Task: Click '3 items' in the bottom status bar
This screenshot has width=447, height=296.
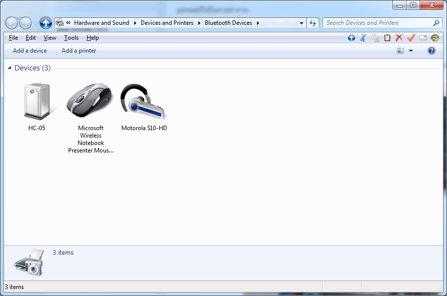Action: coord(14,287)
